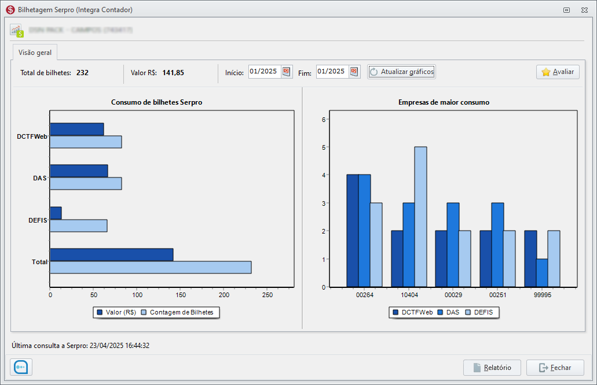The image size is (597, 385).
Task: Click the 99995 company axis label
Action: pos(542,295)
